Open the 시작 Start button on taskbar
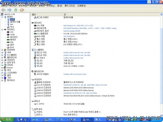This screenshot has width=163, height=122. click(x=7, y=119)
